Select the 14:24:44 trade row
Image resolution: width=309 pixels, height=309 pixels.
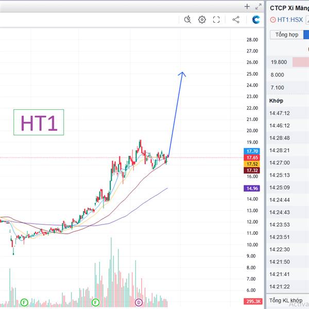click(288, 200)
